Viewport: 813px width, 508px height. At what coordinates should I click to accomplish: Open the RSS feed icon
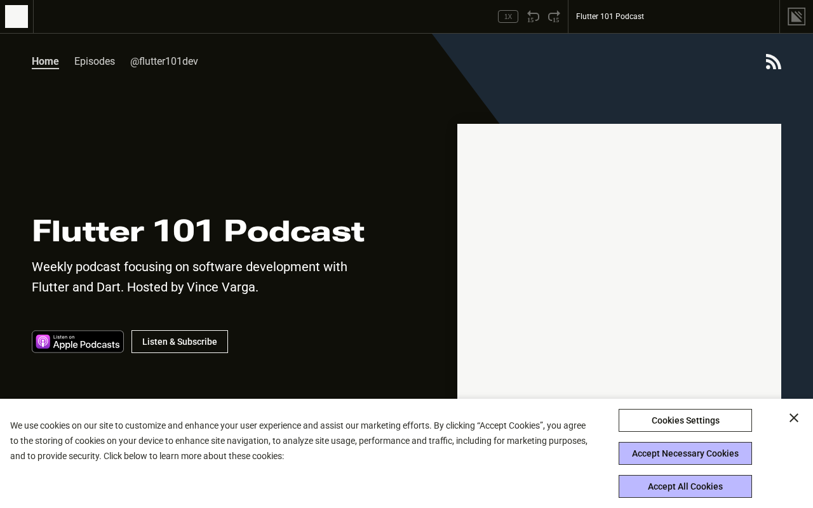[773, 62]
